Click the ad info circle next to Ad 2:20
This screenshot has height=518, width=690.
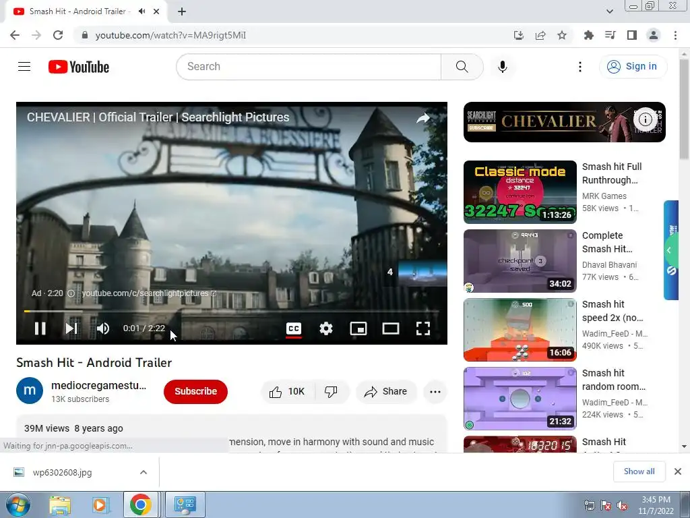(70, 293)
